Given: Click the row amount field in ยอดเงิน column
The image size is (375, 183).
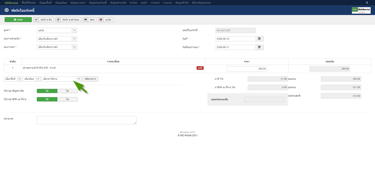Looking at the screenshot, I should (x=330, y=69).
